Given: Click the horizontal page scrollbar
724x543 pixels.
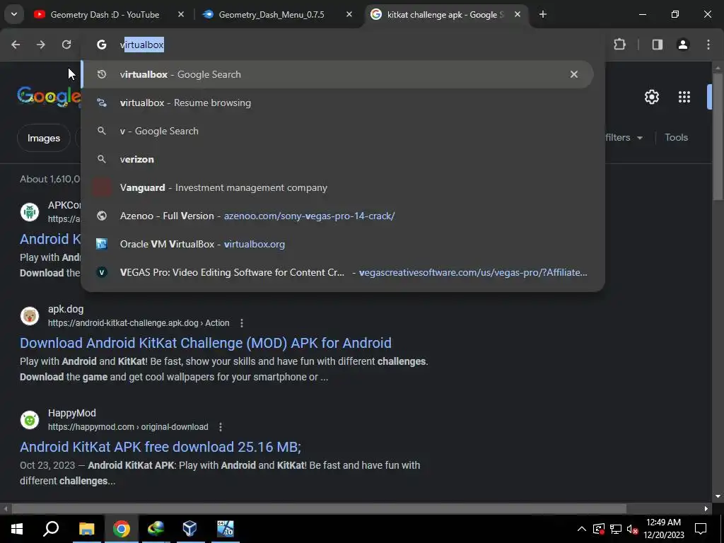Looking at the screenshot, I should tap(319, 509).
